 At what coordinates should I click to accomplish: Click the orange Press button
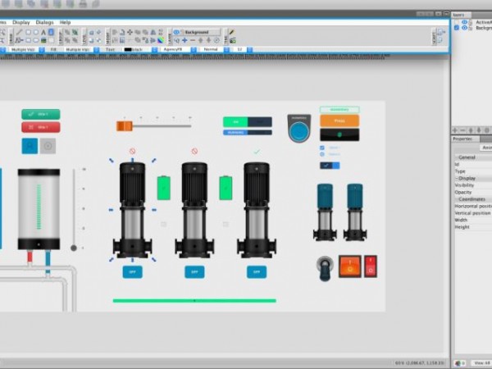[339, 121]
